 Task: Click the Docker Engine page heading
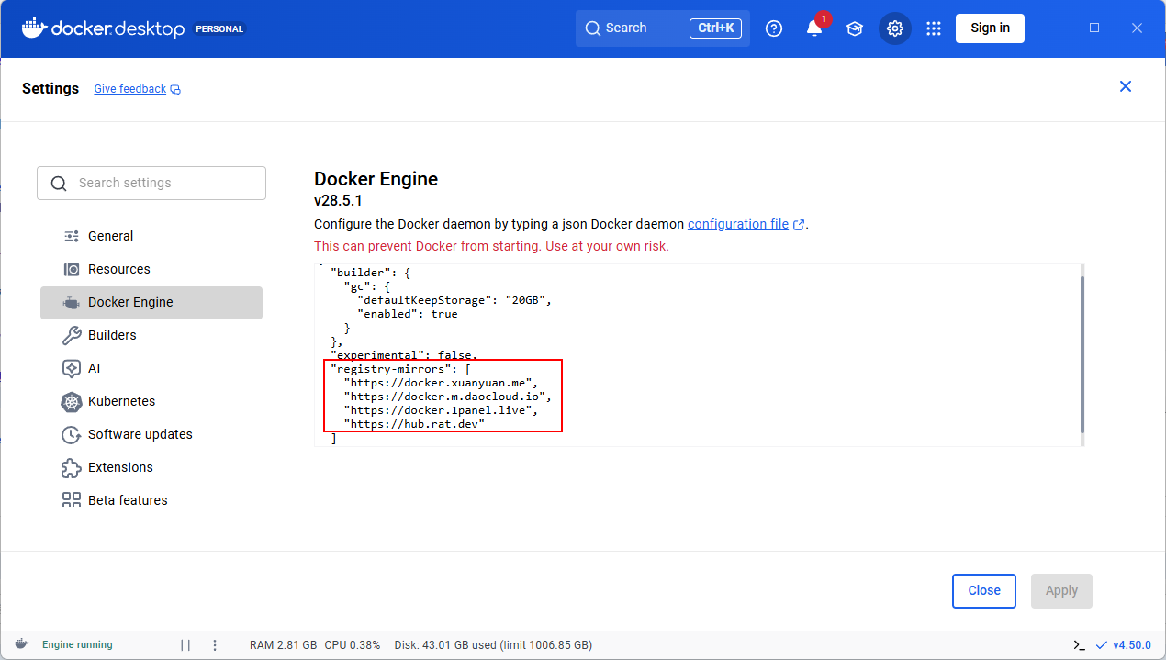point(376,179)
